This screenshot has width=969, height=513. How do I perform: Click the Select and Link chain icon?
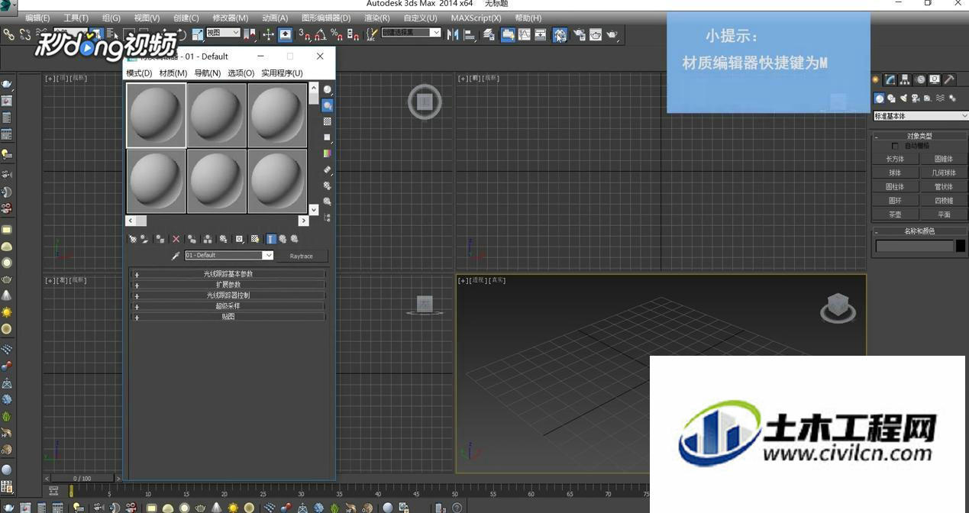pos(8,34)
